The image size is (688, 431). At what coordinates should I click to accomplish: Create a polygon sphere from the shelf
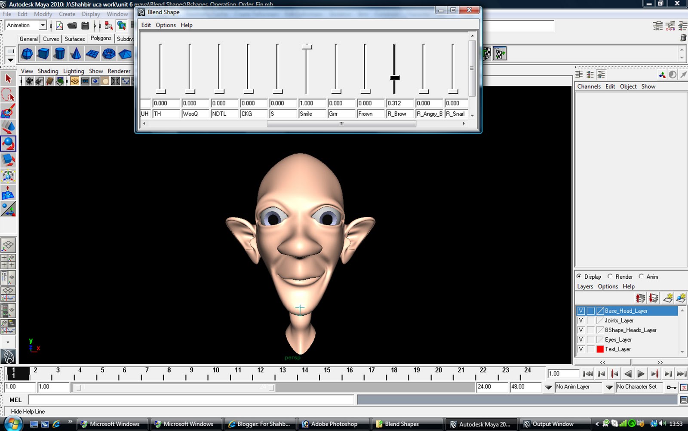27,53
